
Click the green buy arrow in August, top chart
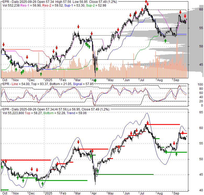[x=165, y=41]
